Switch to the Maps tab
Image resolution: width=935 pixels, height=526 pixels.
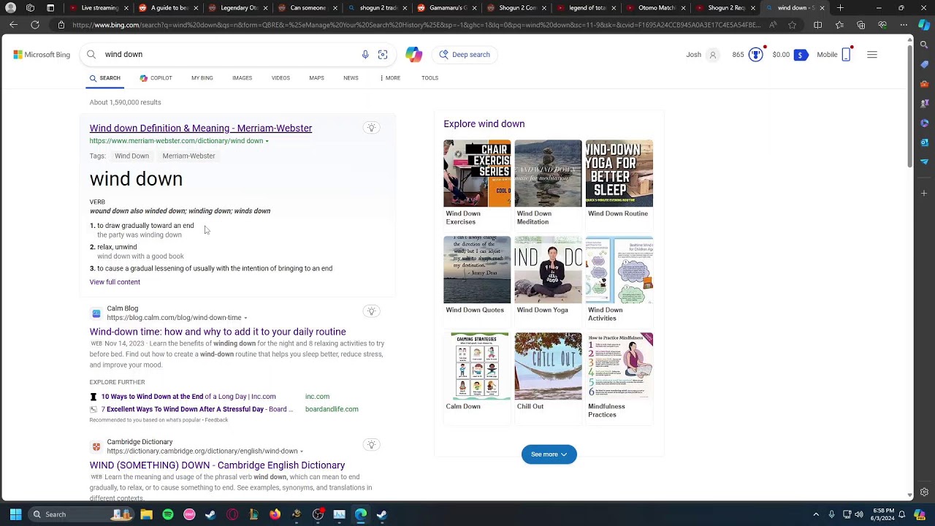tap(316, 78)
